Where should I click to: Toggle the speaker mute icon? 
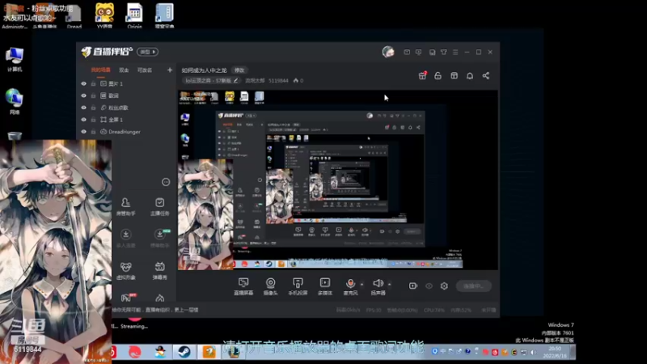(378, 283)
